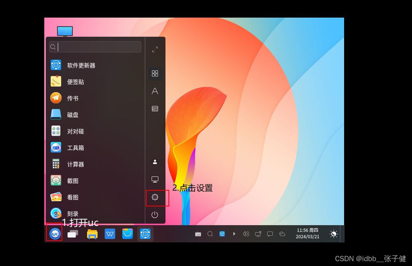The image size is (412, 266).
Task: Launch 传书 from the app list
Action: 96,98
